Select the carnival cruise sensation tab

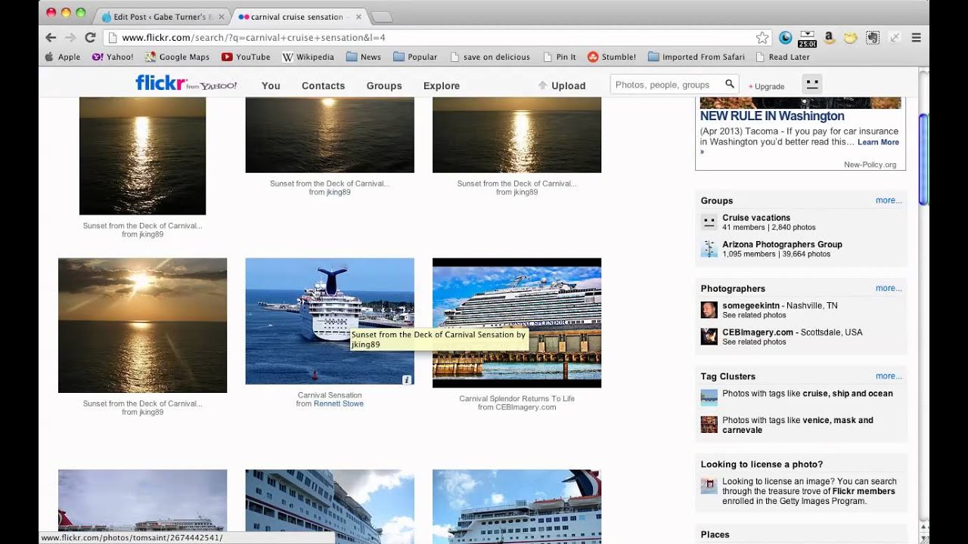coord(296,17)
